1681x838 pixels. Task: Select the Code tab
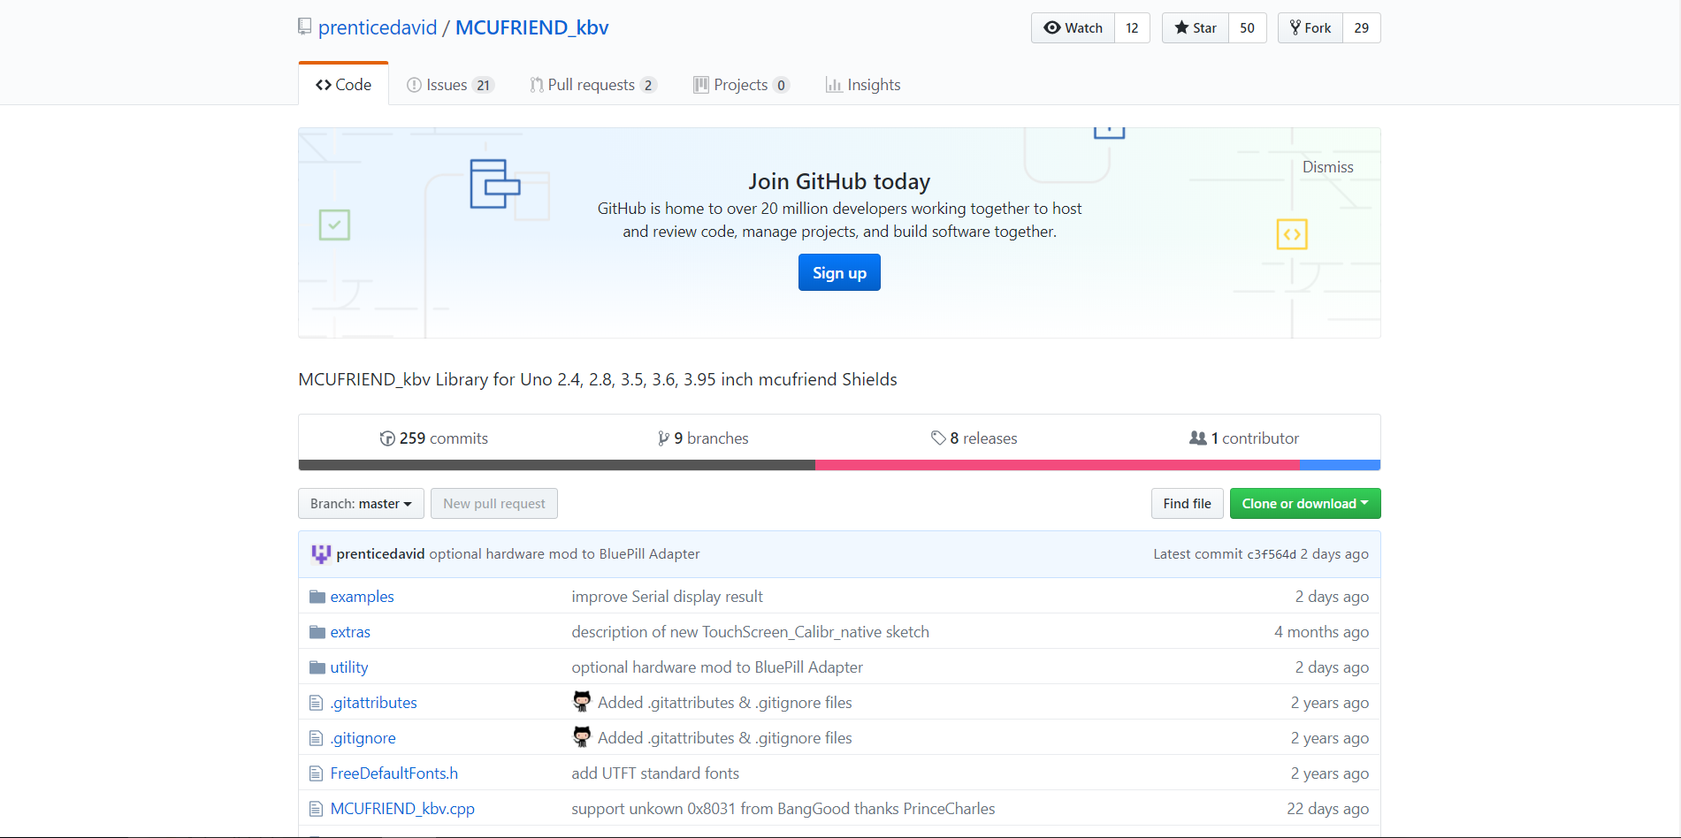[x=343, y=85]
